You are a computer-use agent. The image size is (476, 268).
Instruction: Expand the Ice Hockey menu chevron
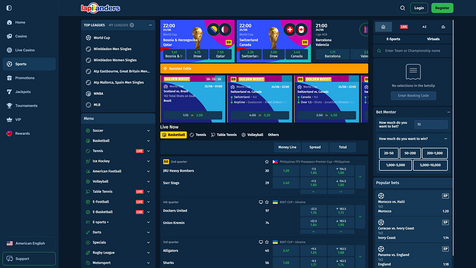(x=148, y=161)
